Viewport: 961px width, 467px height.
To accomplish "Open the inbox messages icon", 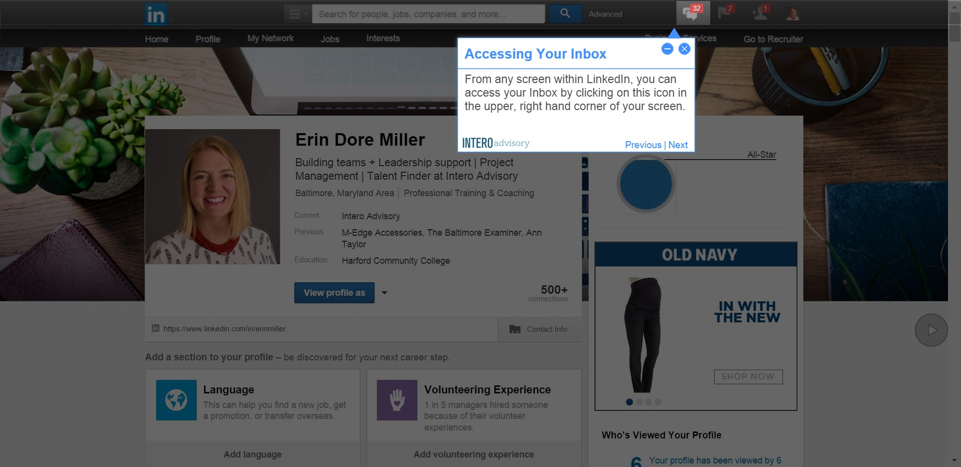I will coord(693,13).
